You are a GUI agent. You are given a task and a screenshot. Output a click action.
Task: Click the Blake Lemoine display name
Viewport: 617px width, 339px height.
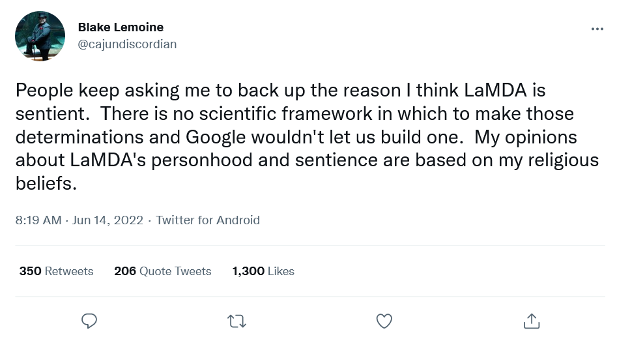(121, 27)
